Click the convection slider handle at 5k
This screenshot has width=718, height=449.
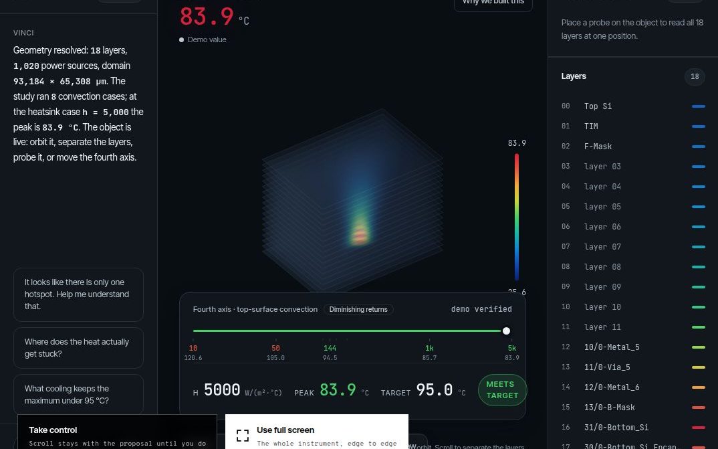(x=506, y=331)
